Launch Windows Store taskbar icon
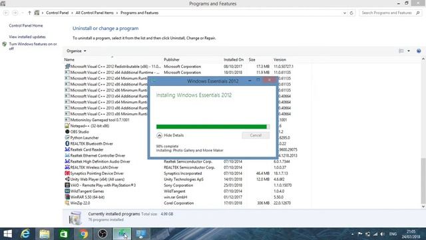Viewport: 426px width, 240px height. point(64,234)
